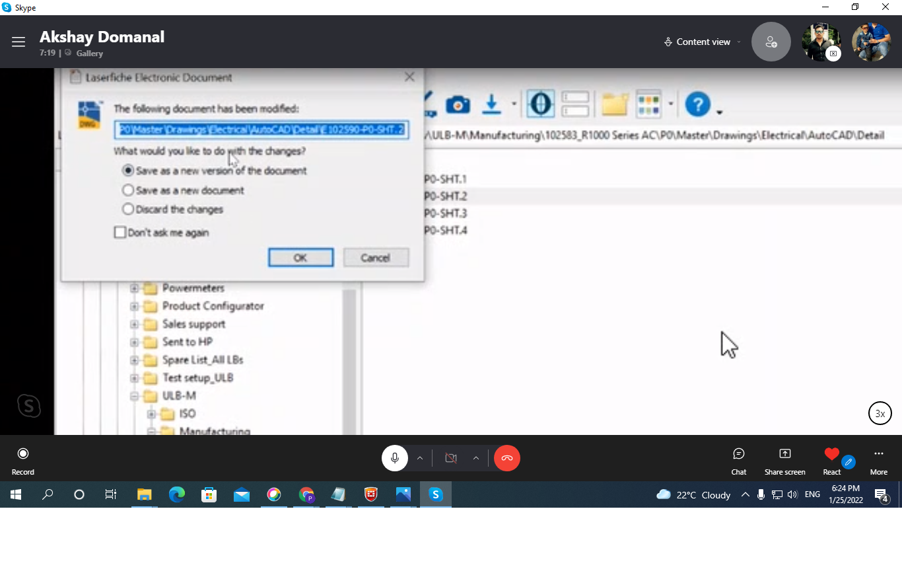Switch to Gallery view label
The image size is (902, 587).
click(89, 54)
